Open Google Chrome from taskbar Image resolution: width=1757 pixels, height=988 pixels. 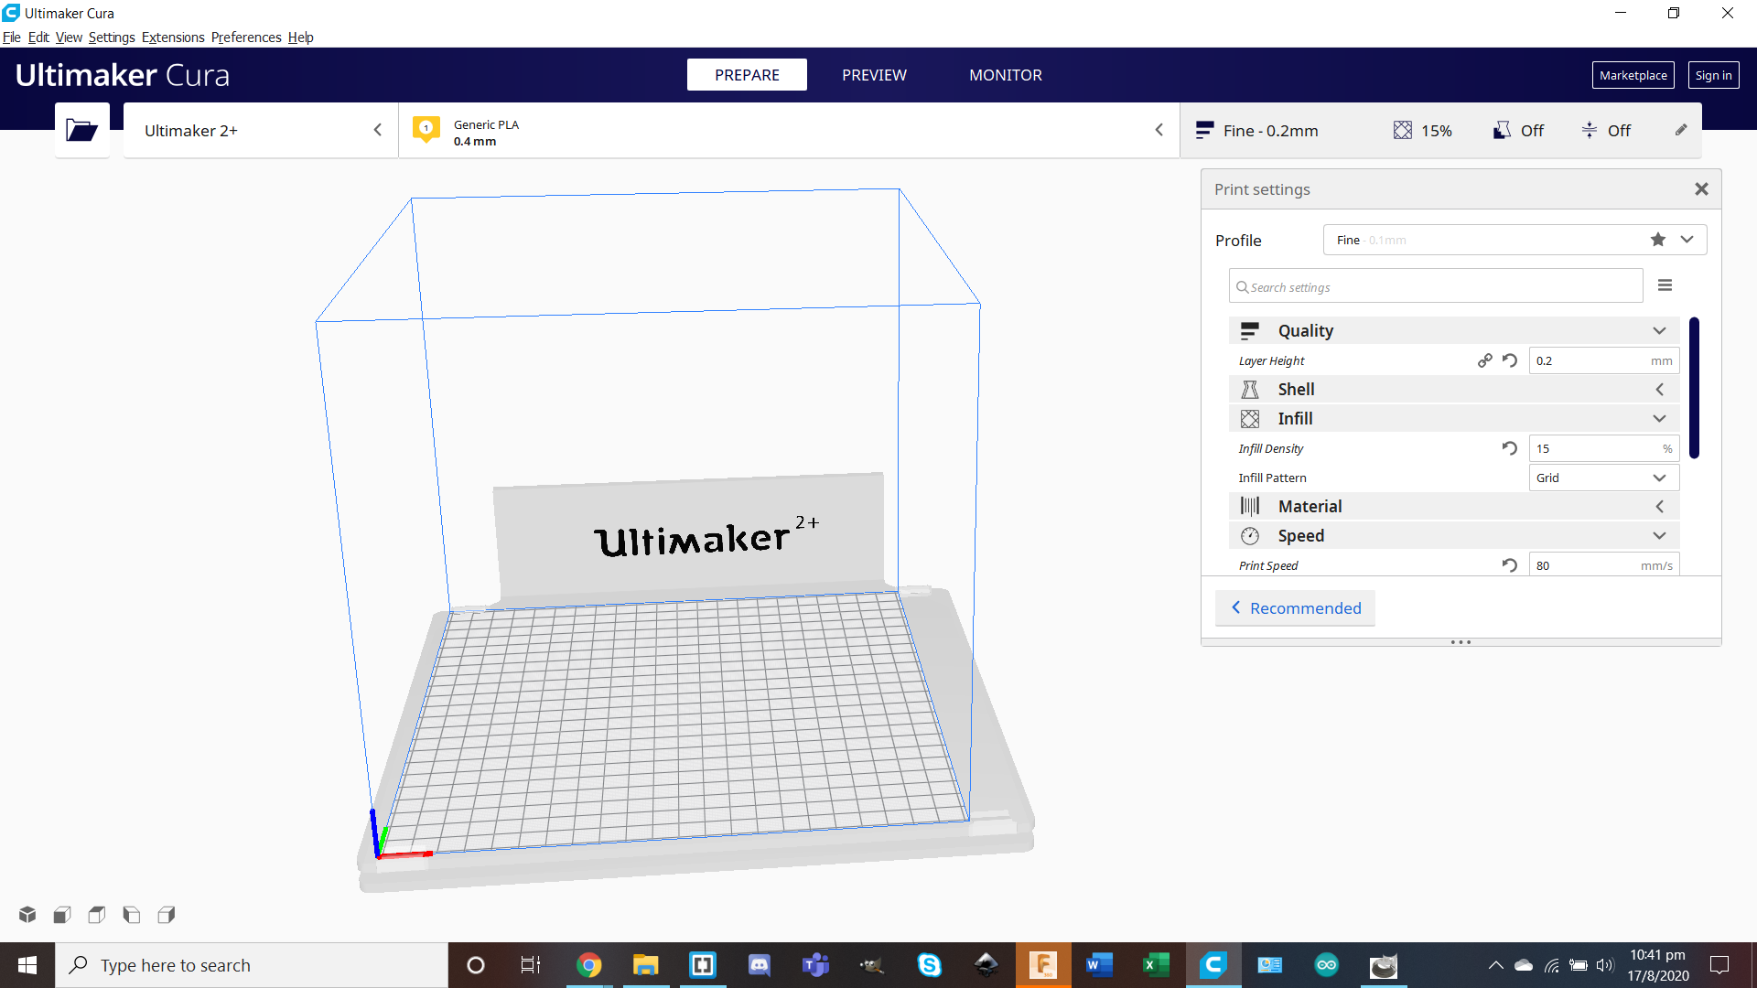[x=589, y=965]
